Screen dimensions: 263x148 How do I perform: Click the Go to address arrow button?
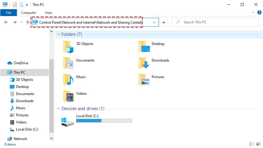point(163,22)
